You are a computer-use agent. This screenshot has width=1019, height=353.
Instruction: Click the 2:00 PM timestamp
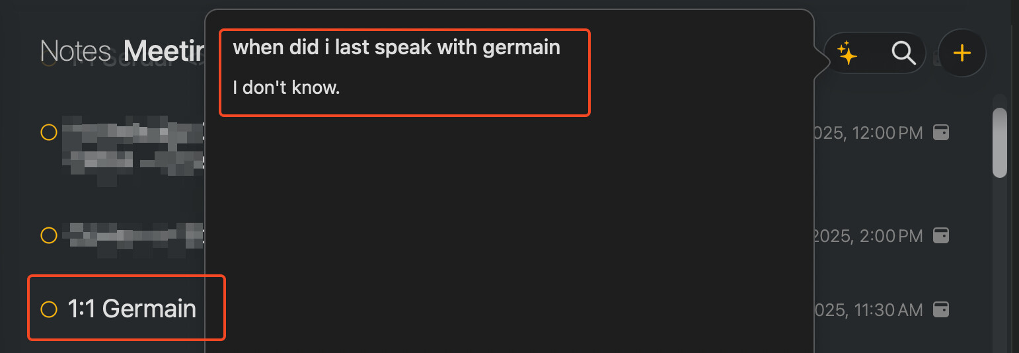tap(870, 235)
